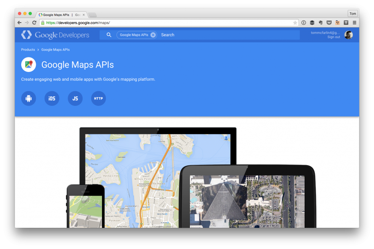Click the green padlock security icon

pos(43,23)
